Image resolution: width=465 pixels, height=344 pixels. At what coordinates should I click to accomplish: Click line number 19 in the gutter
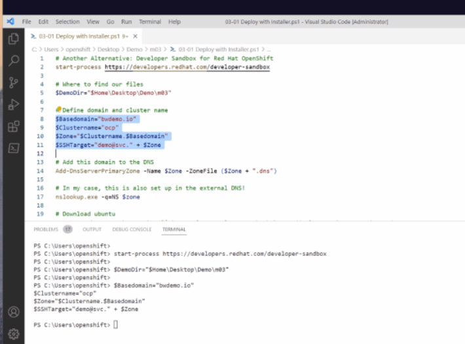coord(40,214)
